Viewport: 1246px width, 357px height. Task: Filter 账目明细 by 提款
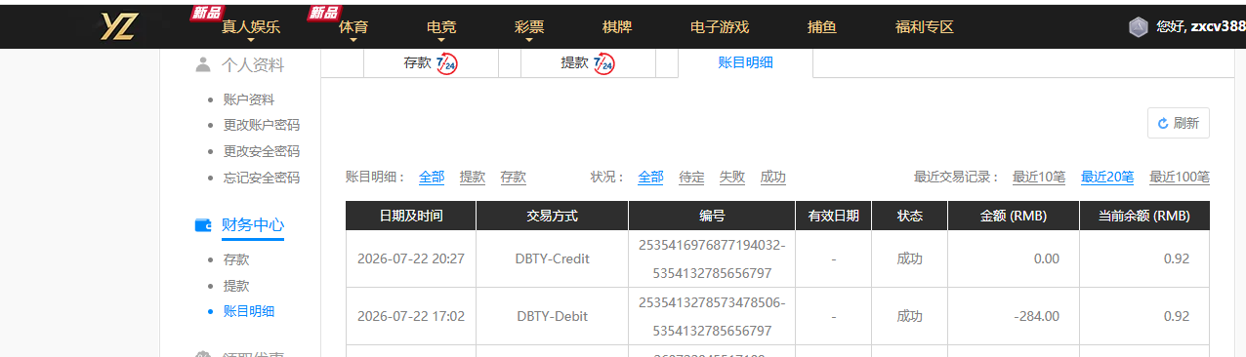(473, 177)
